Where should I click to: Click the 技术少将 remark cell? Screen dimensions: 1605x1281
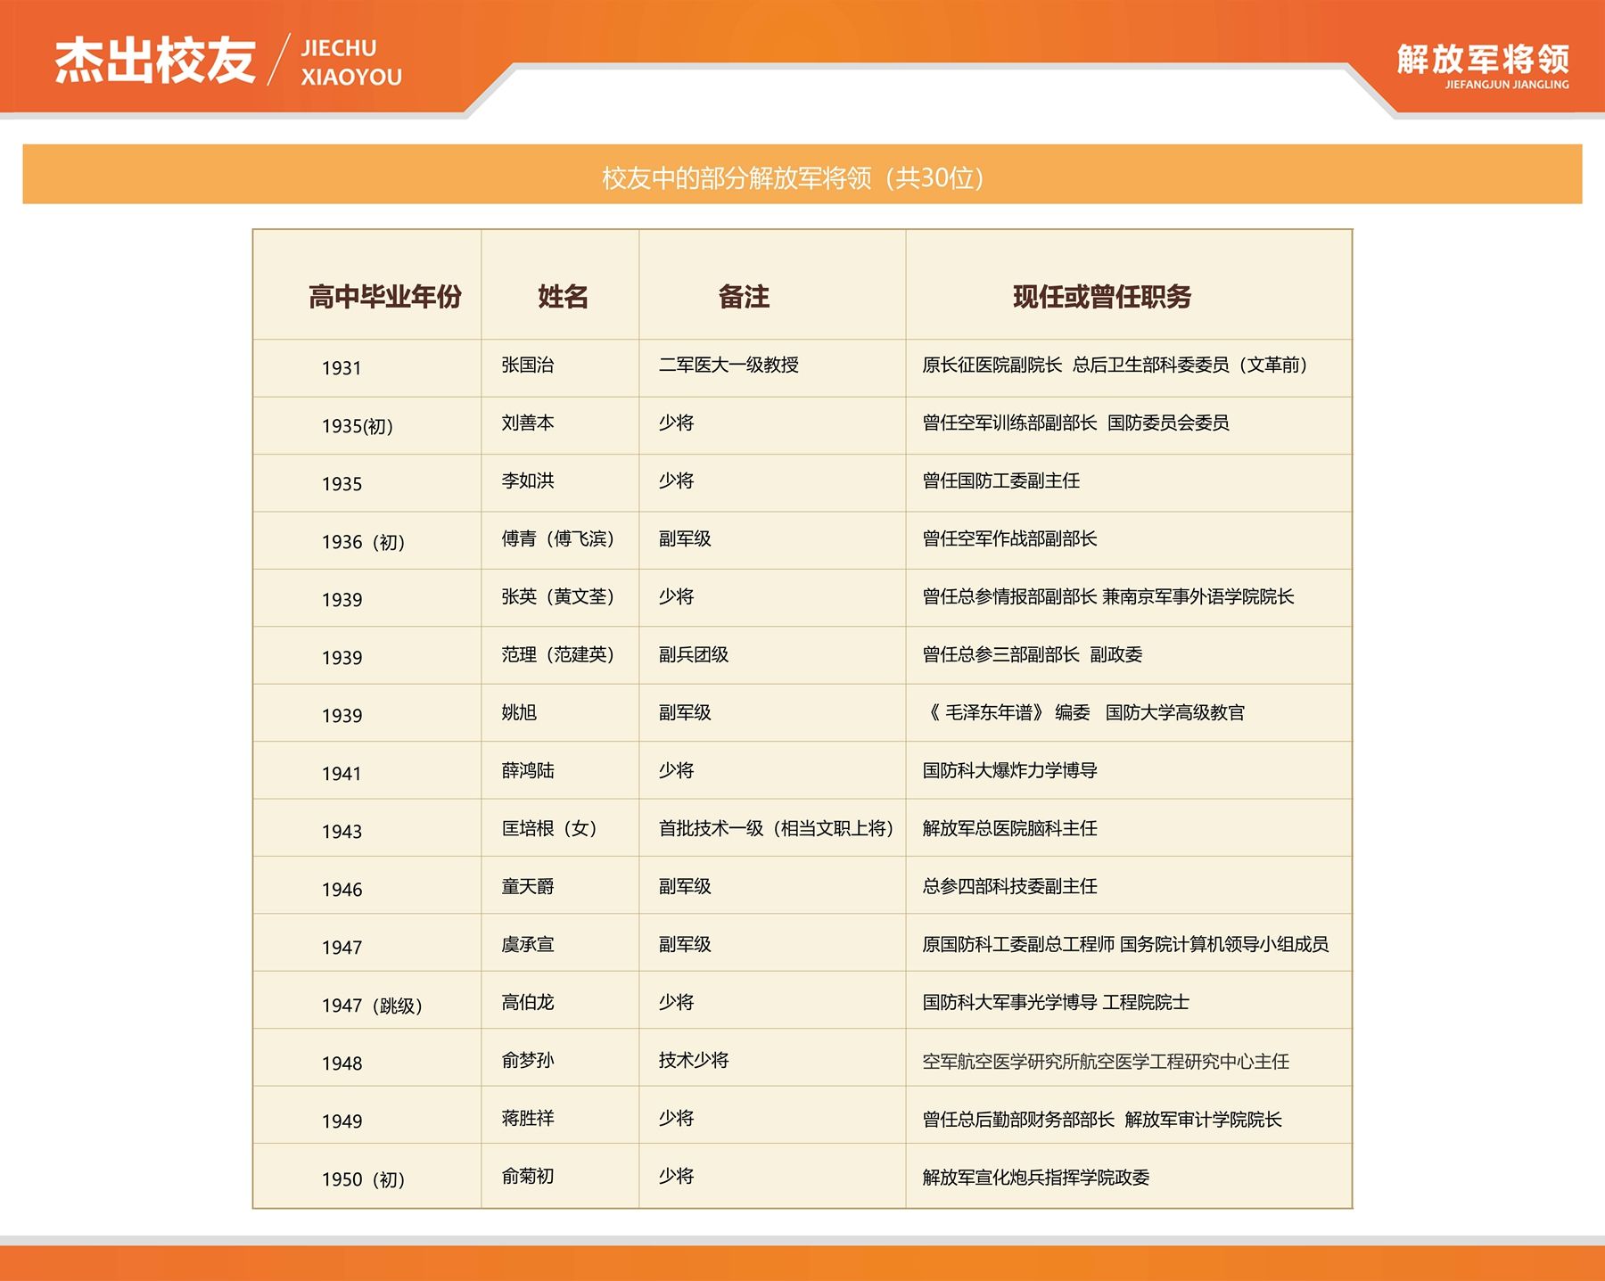[694, 1061]
